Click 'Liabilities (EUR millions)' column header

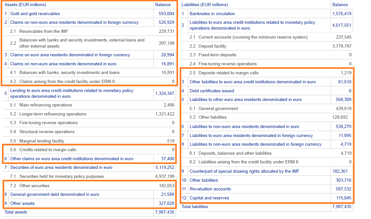click(x=205, y=5)
